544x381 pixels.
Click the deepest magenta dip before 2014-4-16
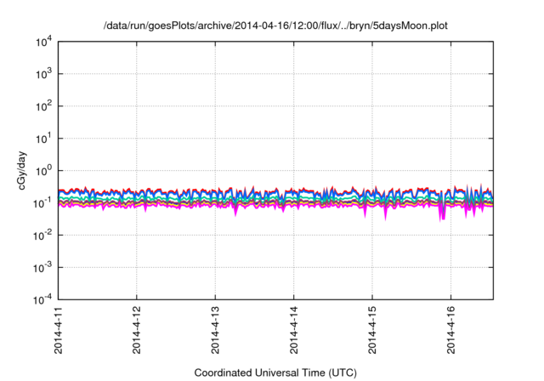point(440,218)
